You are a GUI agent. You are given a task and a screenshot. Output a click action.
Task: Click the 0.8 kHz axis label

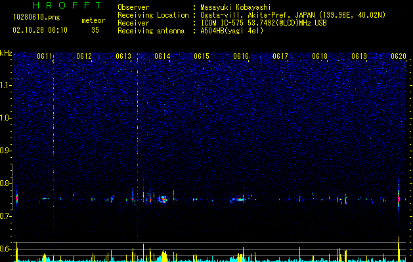click(6, 183)
